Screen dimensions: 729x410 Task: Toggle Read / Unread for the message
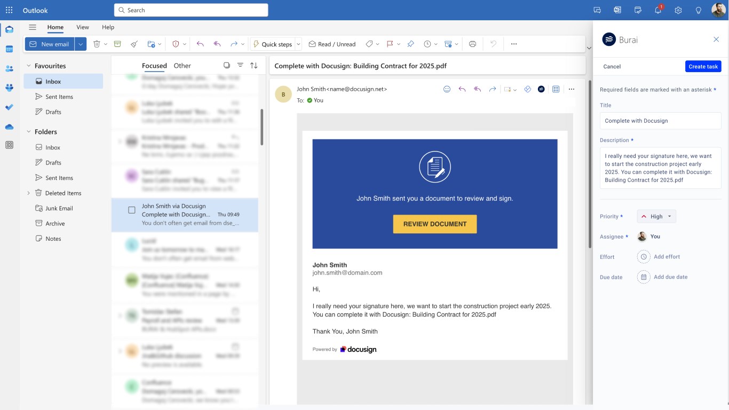(x=332, y=44)
